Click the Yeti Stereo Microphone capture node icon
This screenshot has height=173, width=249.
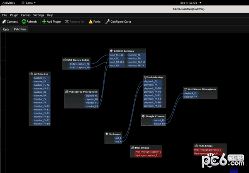67,91
